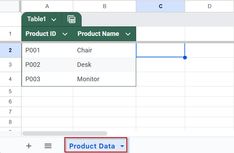Open the all sheets list icon

click(48, 146)
